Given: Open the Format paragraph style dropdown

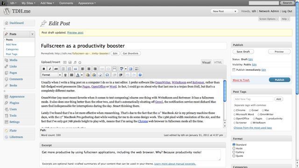Looking at the screenshot, I should click(51, 75).
